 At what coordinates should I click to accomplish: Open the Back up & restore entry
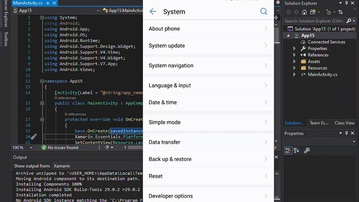pos(208,159)
